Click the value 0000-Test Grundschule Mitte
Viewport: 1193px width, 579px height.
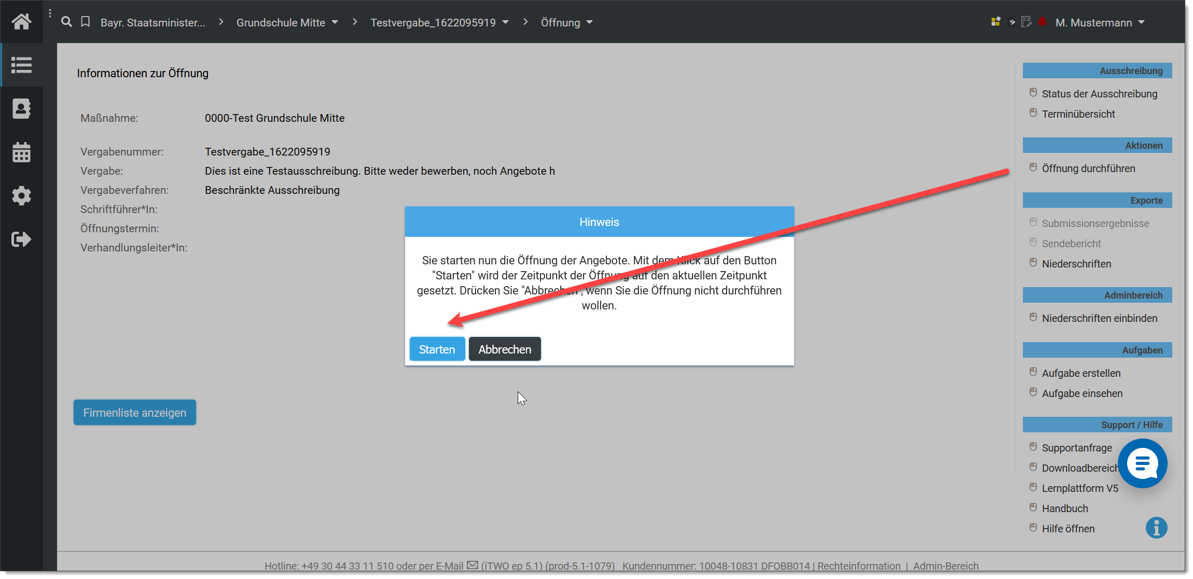pos(274,118)
